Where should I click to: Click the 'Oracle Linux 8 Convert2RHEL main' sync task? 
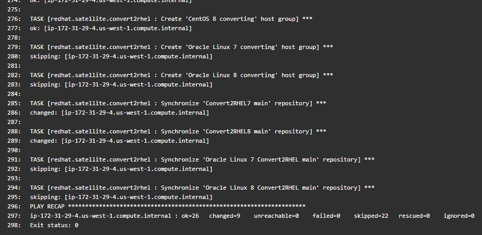202,188
